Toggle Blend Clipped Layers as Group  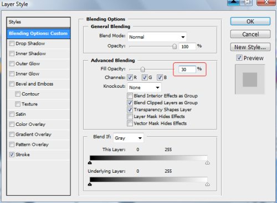coord(130,103)
